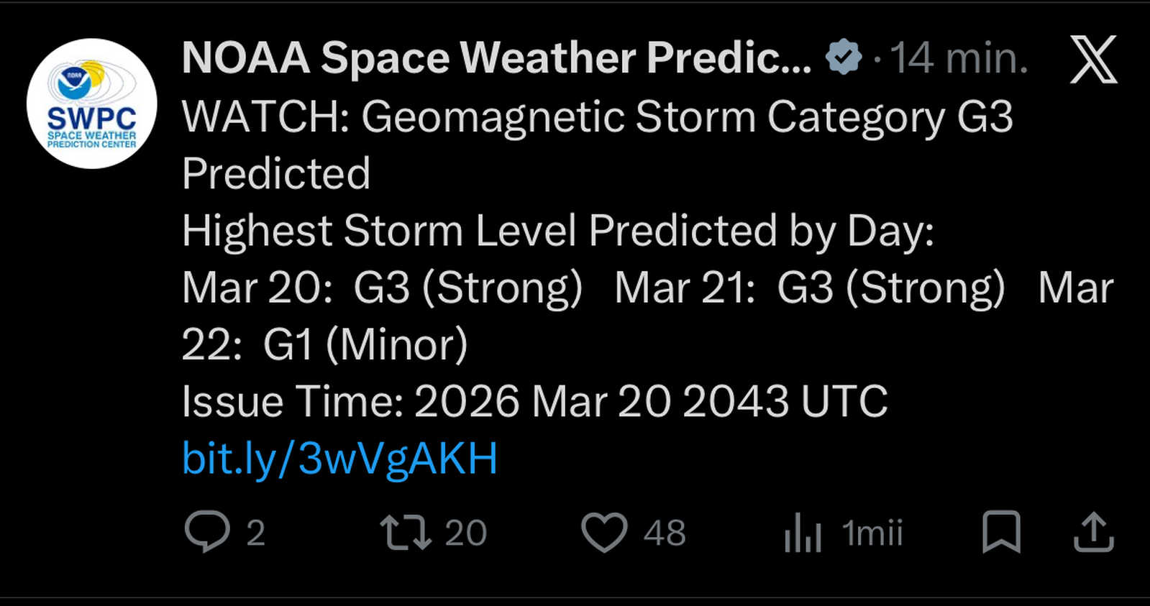This screenshot has height=606, width=1150.
Task: Click the reply count of 2
Action: click(x=256, y=533)
